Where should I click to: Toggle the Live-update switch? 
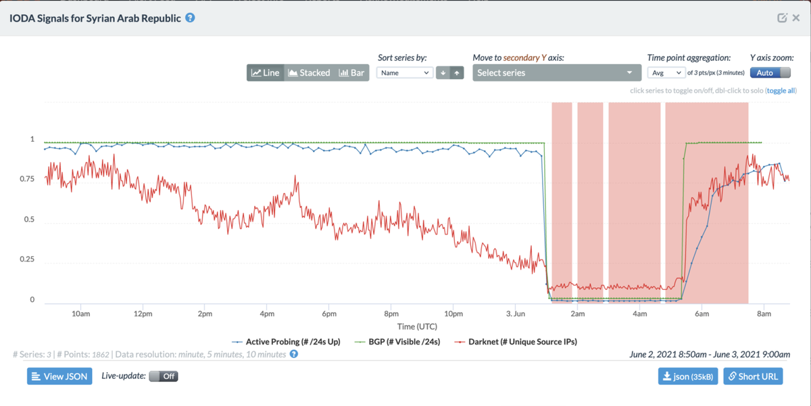(x=163, y=376)
